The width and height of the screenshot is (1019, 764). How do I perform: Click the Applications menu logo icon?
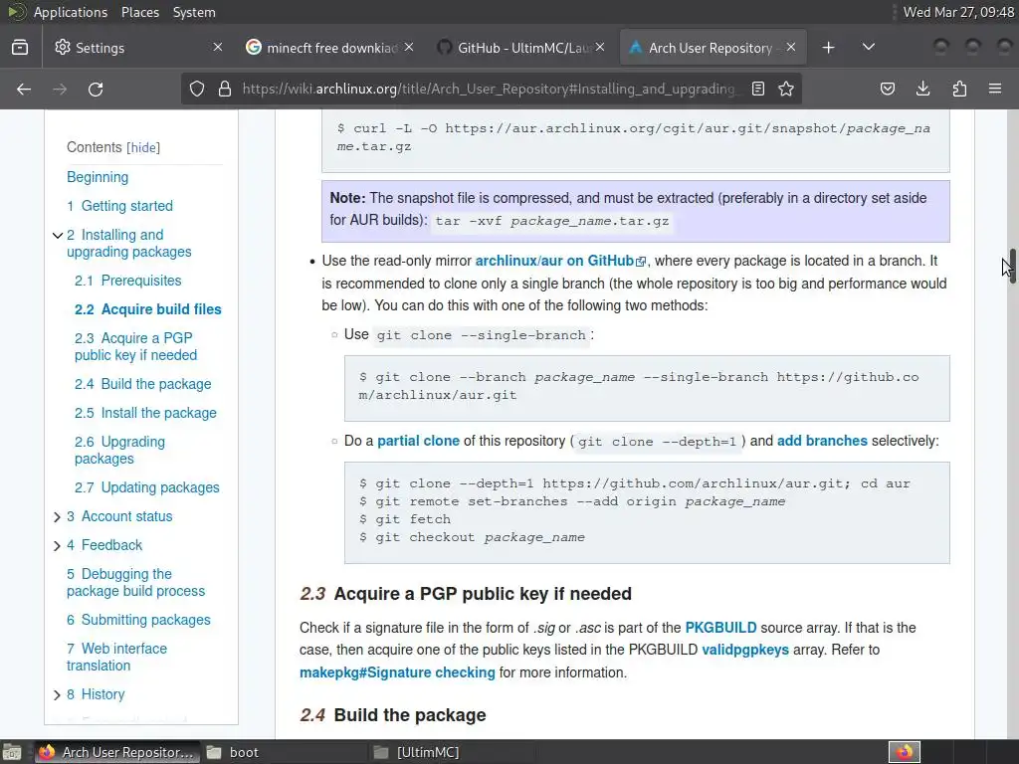click(16, 12)
